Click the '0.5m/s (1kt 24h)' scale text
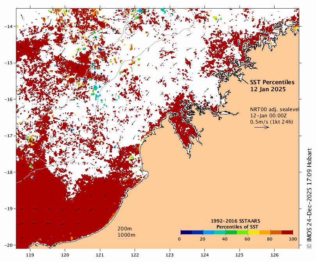 pyautogui.click(x=272, y=122)
